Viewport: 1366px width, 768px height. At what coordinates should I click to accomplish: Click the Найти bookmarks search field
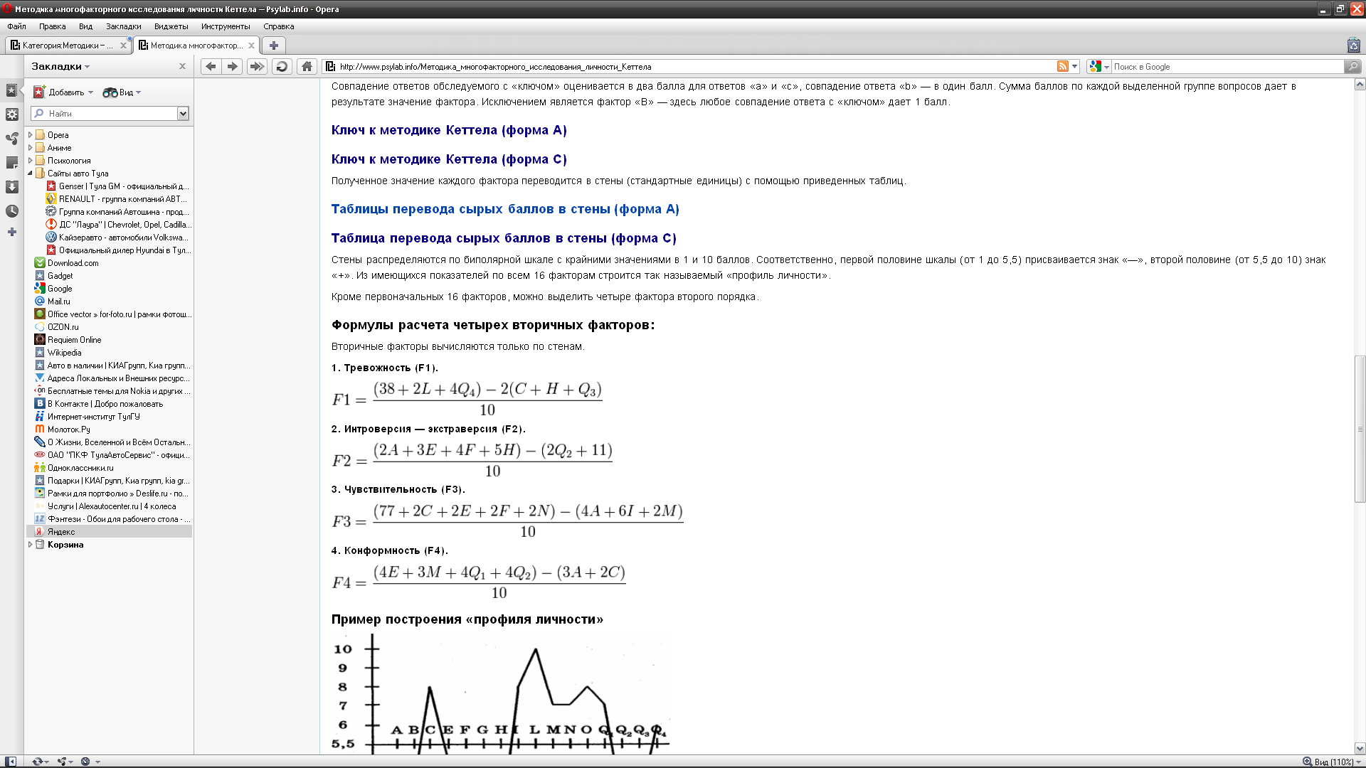(x=104, y=114)
